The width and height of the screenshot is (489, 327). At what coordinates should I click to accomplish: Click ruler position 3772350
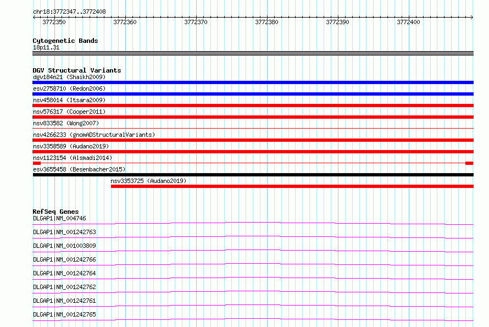pyautogui.click(x=54, y=22)
